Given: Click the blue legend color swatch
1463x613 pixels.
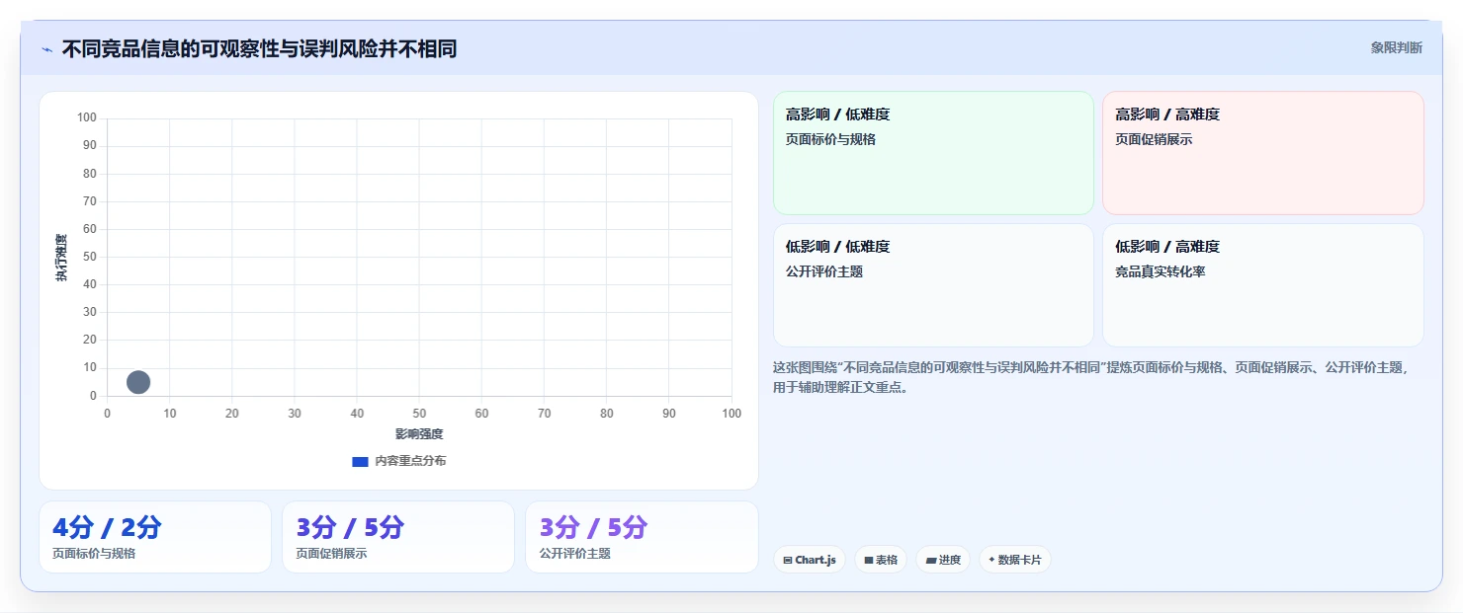Looking at the screenshot, I should pyautogui.click(x=361, y=461).
